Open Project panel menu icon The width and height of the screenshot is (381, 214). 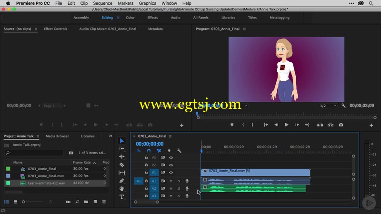tap(38, 136)
